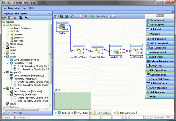The image size is (176, 121).
Task: Switch to the 1.2 Email Data tab
Action: (x=104, y=113)
